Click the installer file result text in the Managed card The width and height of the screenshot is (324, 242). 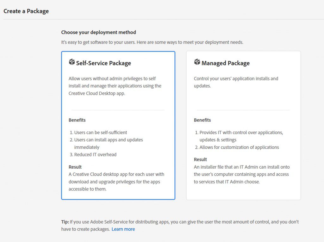[x=242, y=174]
